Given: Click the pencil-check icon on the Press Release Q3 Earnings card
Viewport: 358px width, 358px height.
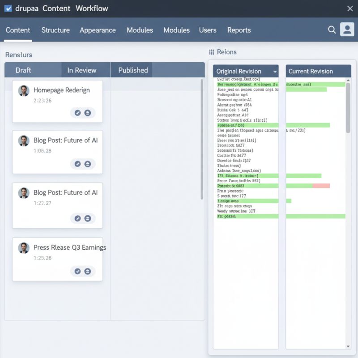Looking at the screenshot, I should click(x=77, y=271).
